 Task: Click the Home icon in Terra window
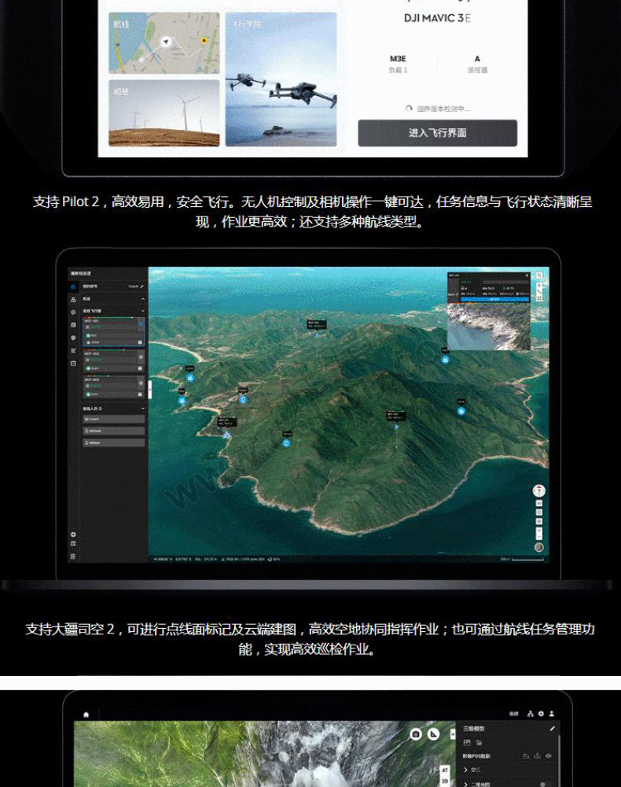[86, 715]
